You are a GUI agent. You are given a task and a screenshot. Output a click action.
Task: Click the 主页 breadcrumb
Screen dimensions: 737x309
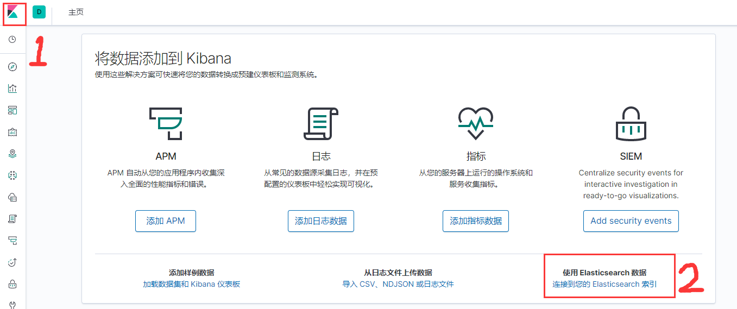tap(76, 12)
